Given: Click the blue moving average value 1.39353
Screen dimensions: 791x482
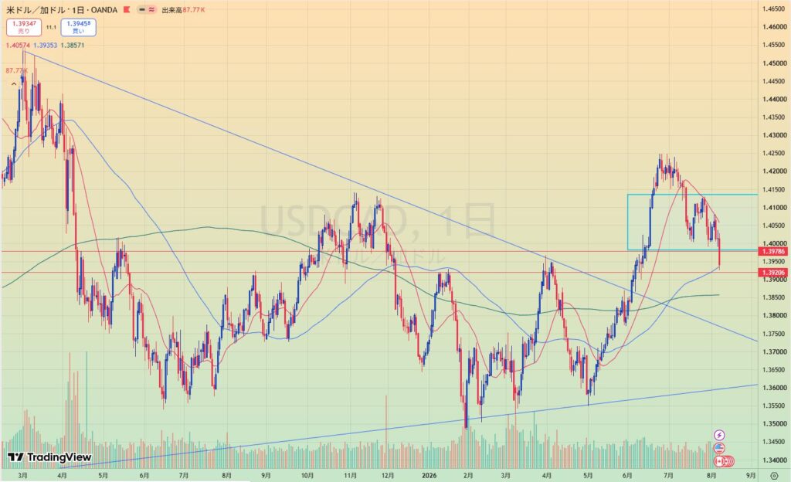Looking at the screenshot, I should click(46, 45).
